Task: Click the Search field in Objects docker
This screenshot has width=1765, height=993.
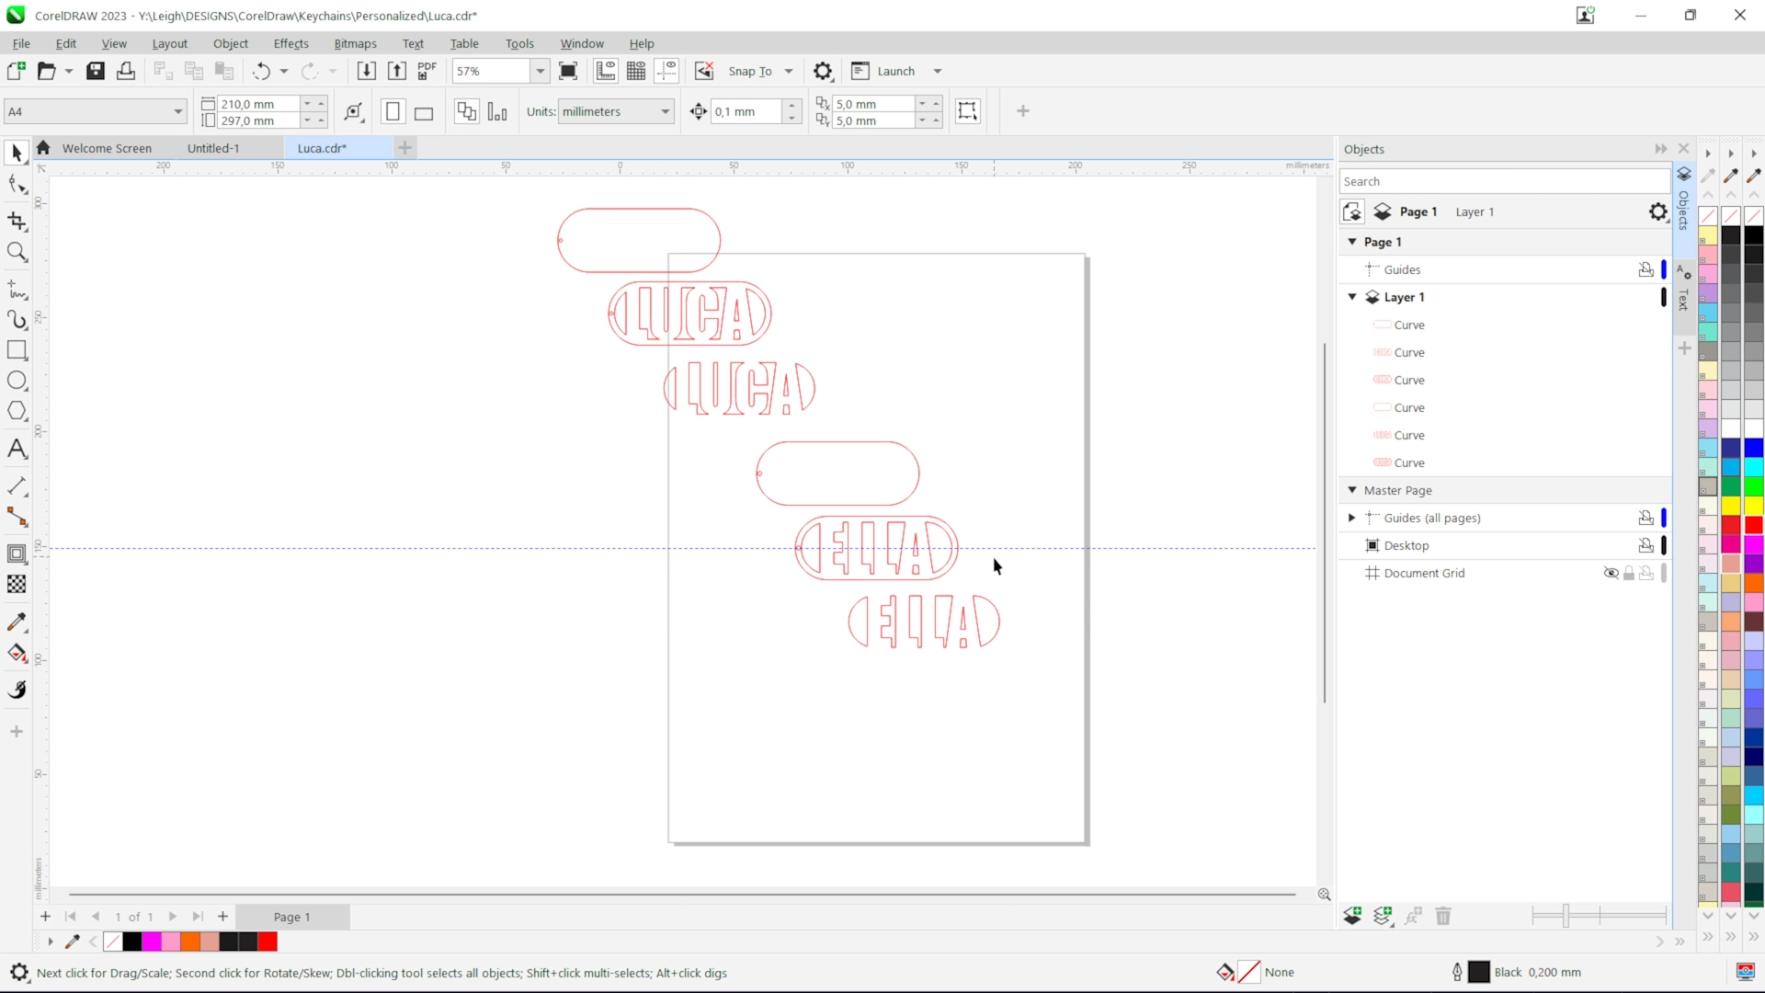Action: 1504,181
